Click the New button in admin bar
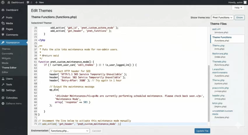Image resolution: width=248 pixels, height=135 pixels. [x=39, y=2]
